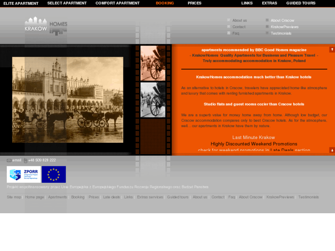Open the About Cracow footer link
335x251 pixels.
click(250, 197)
